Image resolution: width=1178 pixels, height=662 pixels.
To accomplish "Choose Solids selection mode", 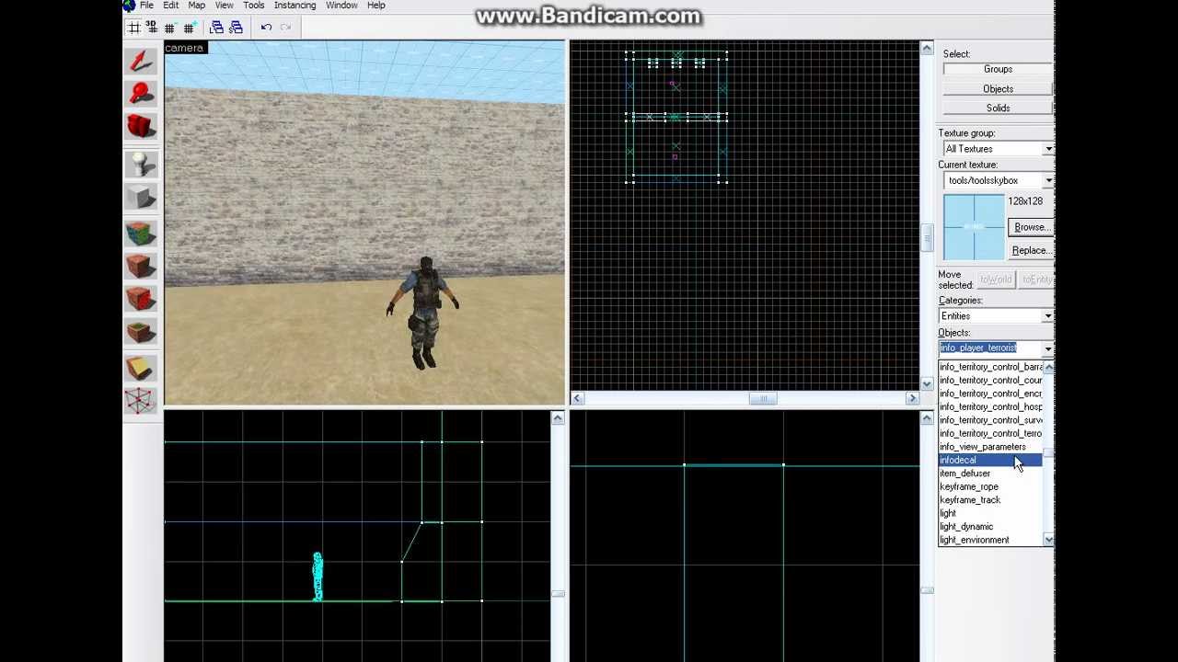I will [998, 108].
